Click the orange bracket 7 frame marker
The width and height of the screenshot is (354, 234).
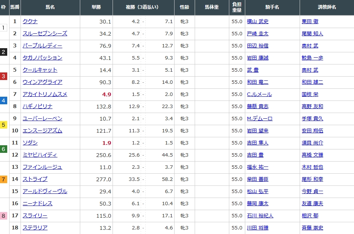click(x=3, y=179)
